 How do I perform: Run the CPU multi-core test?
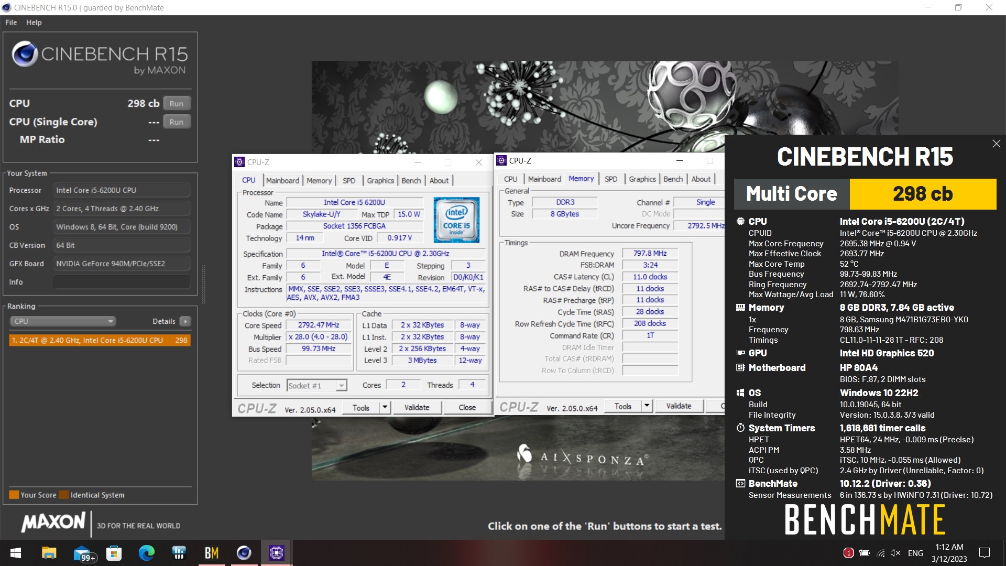click(177, 103)
